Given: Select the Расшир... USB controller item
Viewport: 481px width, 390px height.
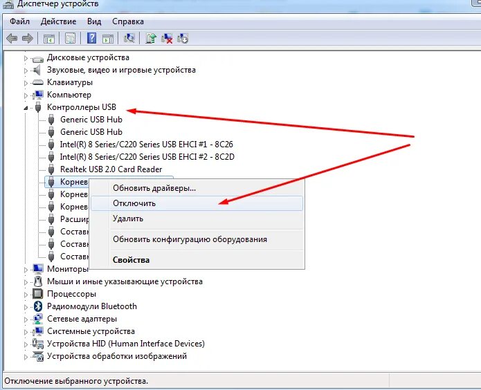Looking at the screenshot, I should [x=75, y=219].
